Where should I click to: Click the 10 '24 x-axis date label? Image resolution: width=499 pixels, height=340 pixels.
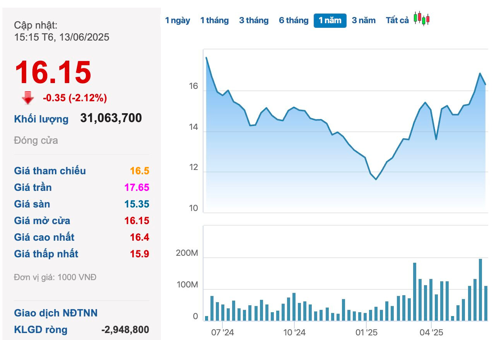295,332
